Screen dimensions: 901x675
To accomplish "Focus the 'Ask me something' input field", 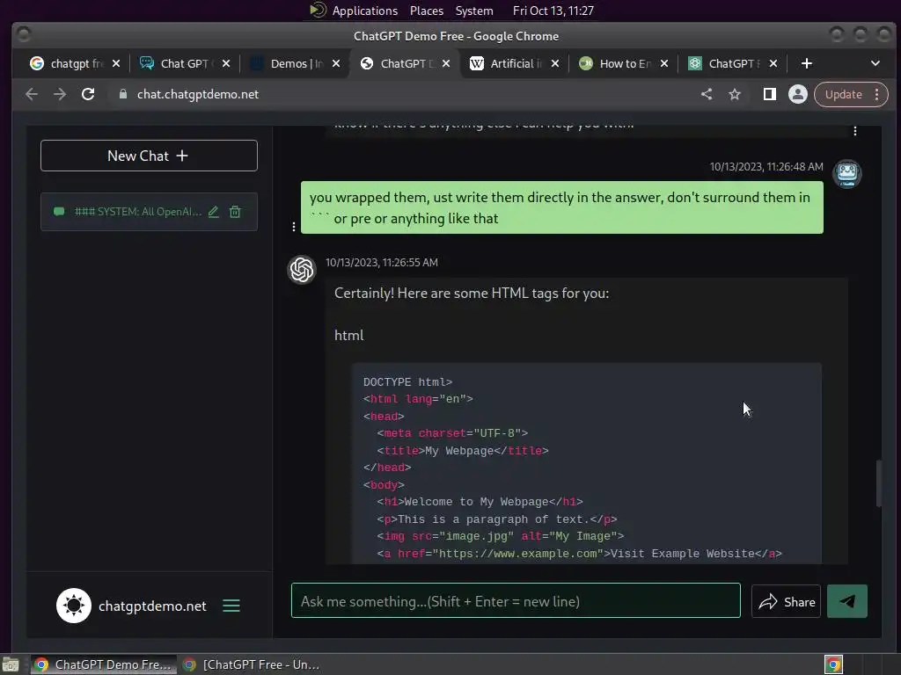I will (x=516, y=601).
